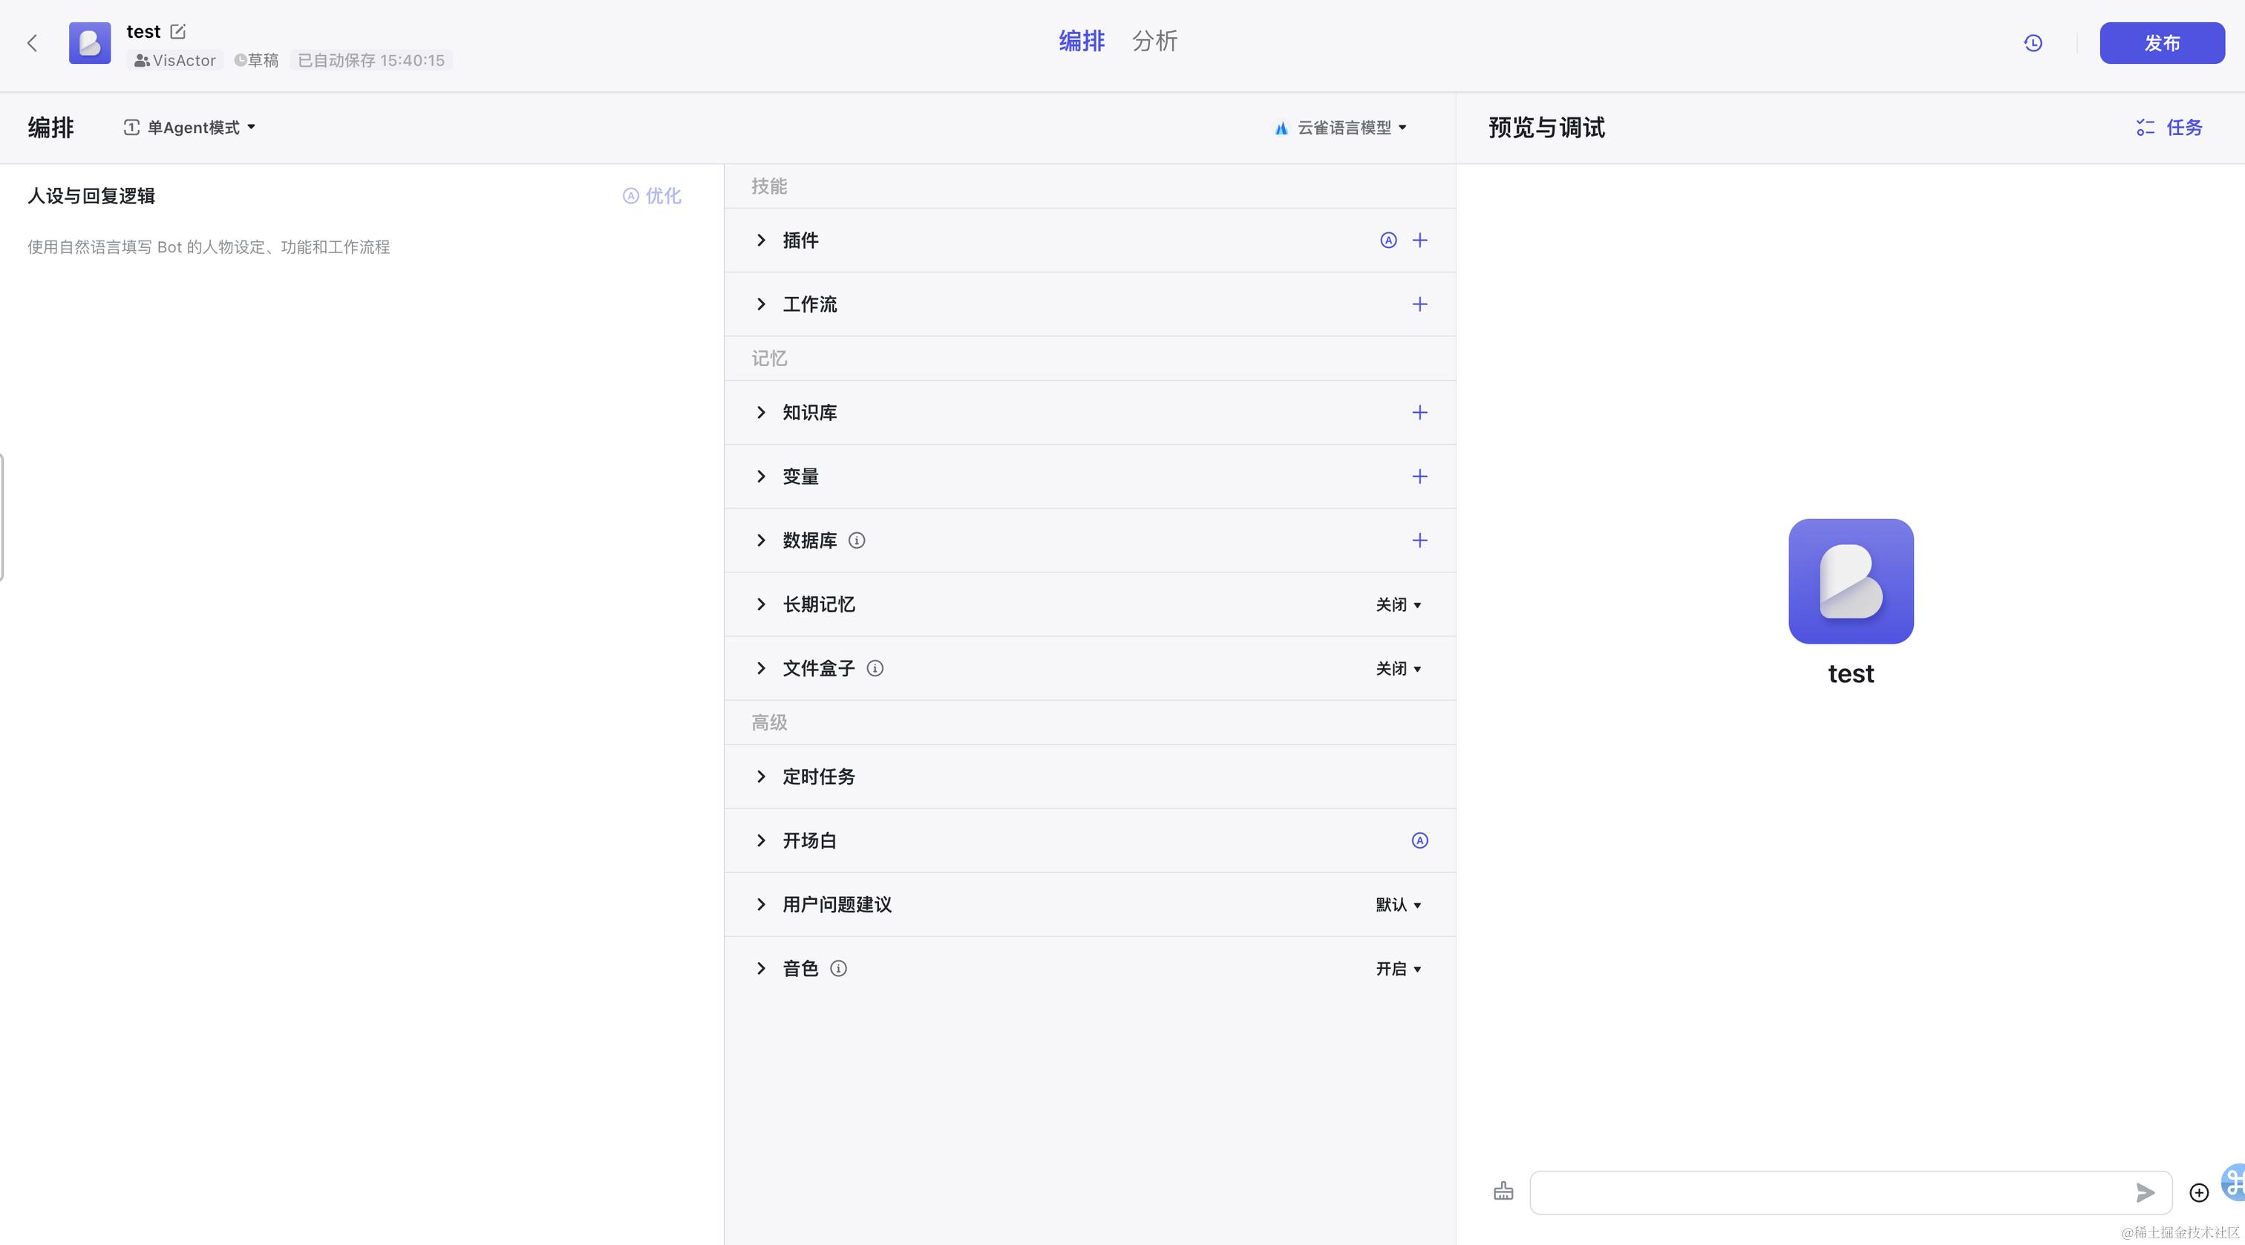Toggle the 音色 开启 dropdown
The height and width of the screenshot is (1245, 2245).
click(1398, 969)
